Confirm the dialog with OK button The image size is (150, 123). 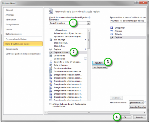125,117
